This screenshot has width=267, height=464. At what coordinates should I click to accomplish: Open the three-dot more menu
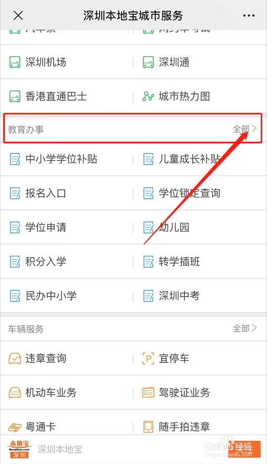click(x=249, y=16)
